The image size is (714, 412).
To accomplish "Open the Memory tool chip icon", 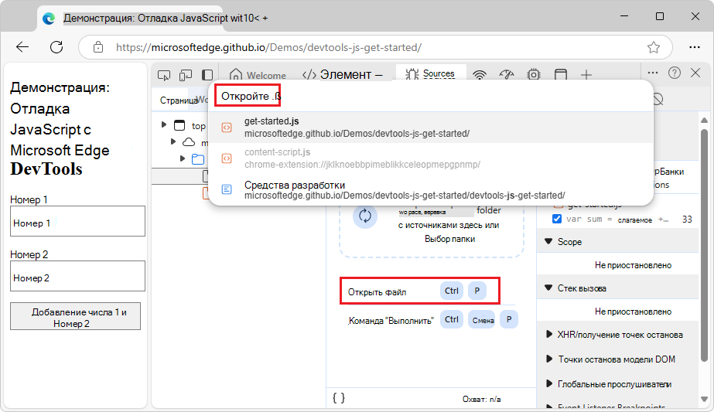I will (x=533, y=74).
